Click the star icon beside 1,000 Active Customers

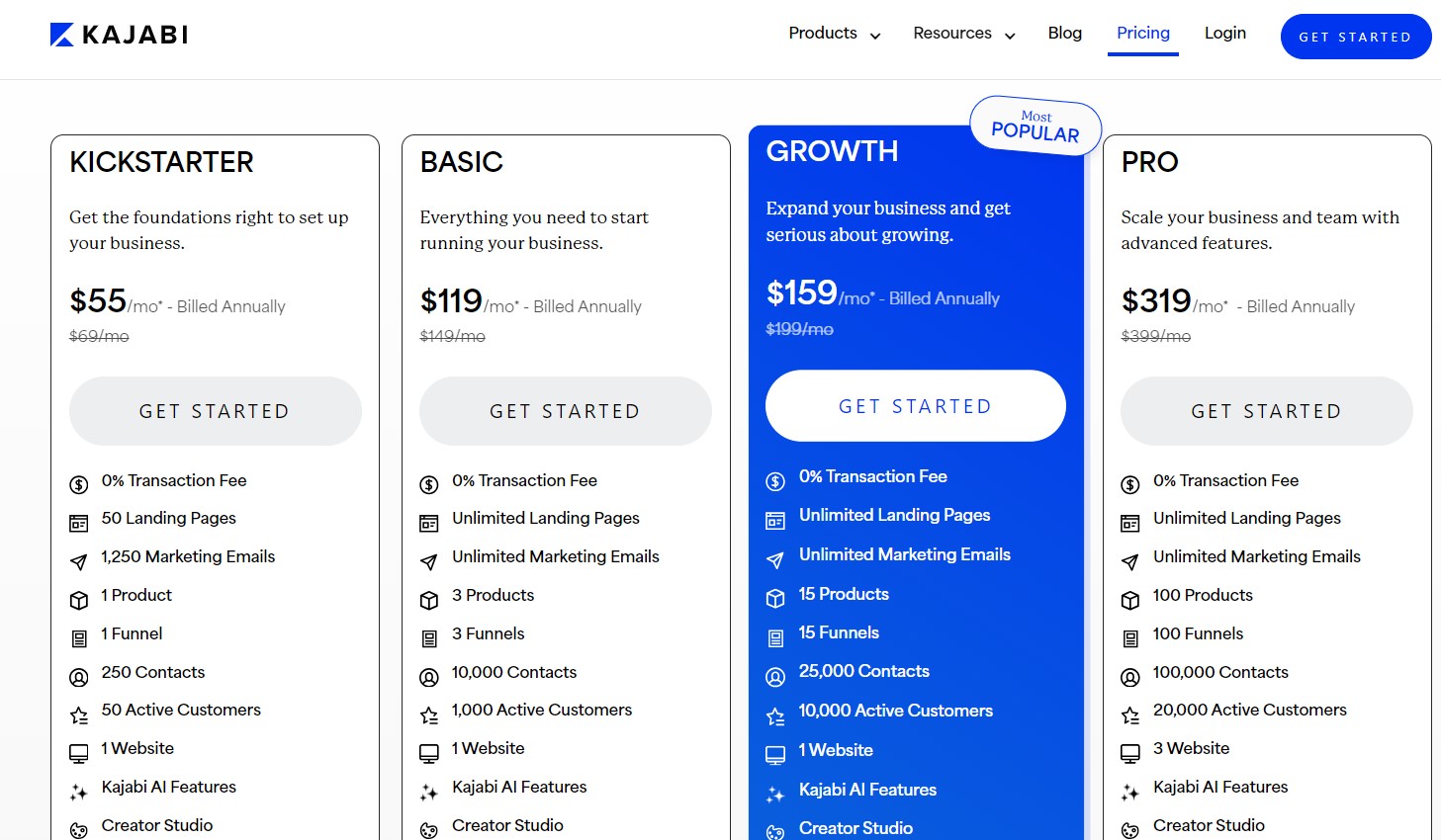(429, 715)
